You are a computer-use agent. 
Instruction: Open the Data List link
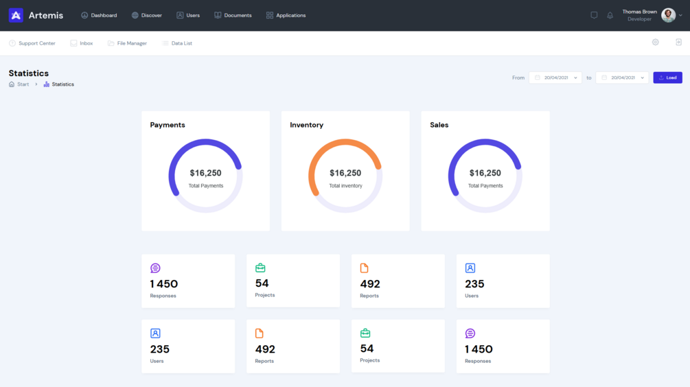[x=177, y=43]
